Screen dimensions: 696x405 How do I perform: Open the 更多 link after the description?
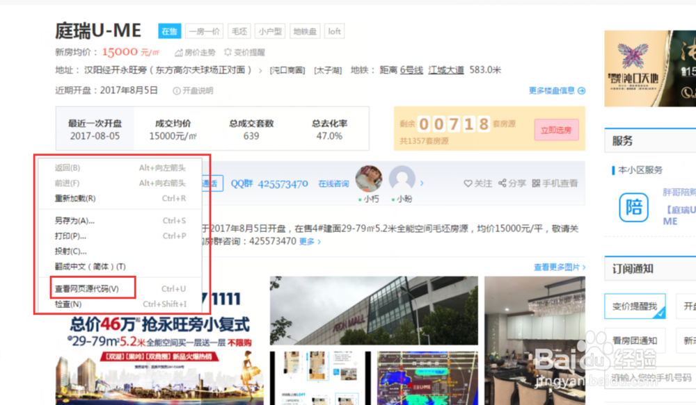310,242
